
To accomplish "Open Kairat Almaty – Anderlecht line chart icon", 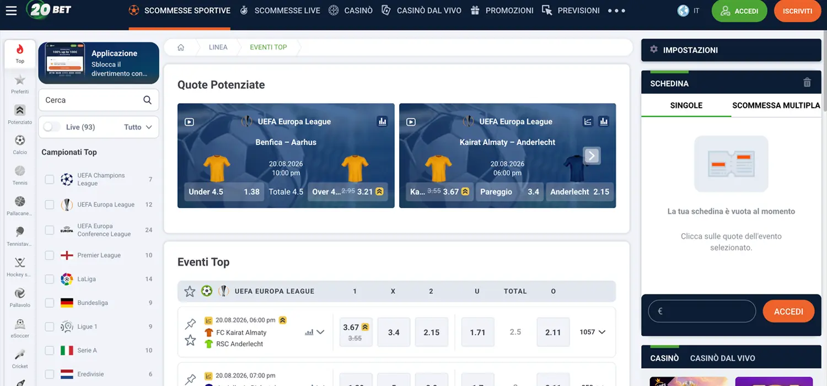I will (x=588, y=121).
